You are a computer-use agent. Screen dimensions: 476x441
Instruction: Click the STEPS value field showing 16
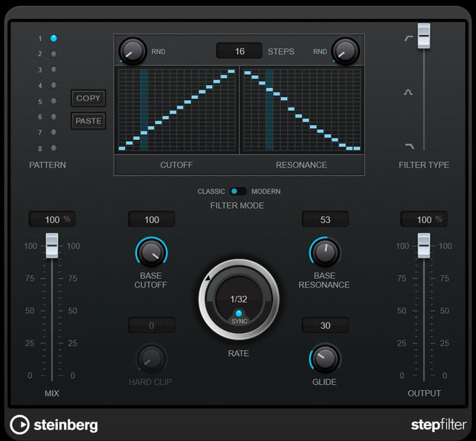(x=239, y=51)
